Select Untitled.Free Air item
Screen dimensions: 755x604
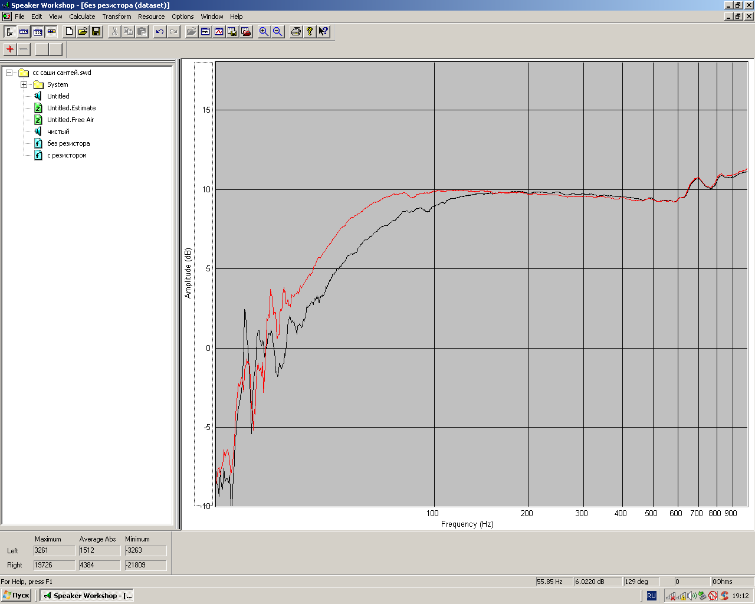click(70, 120)
